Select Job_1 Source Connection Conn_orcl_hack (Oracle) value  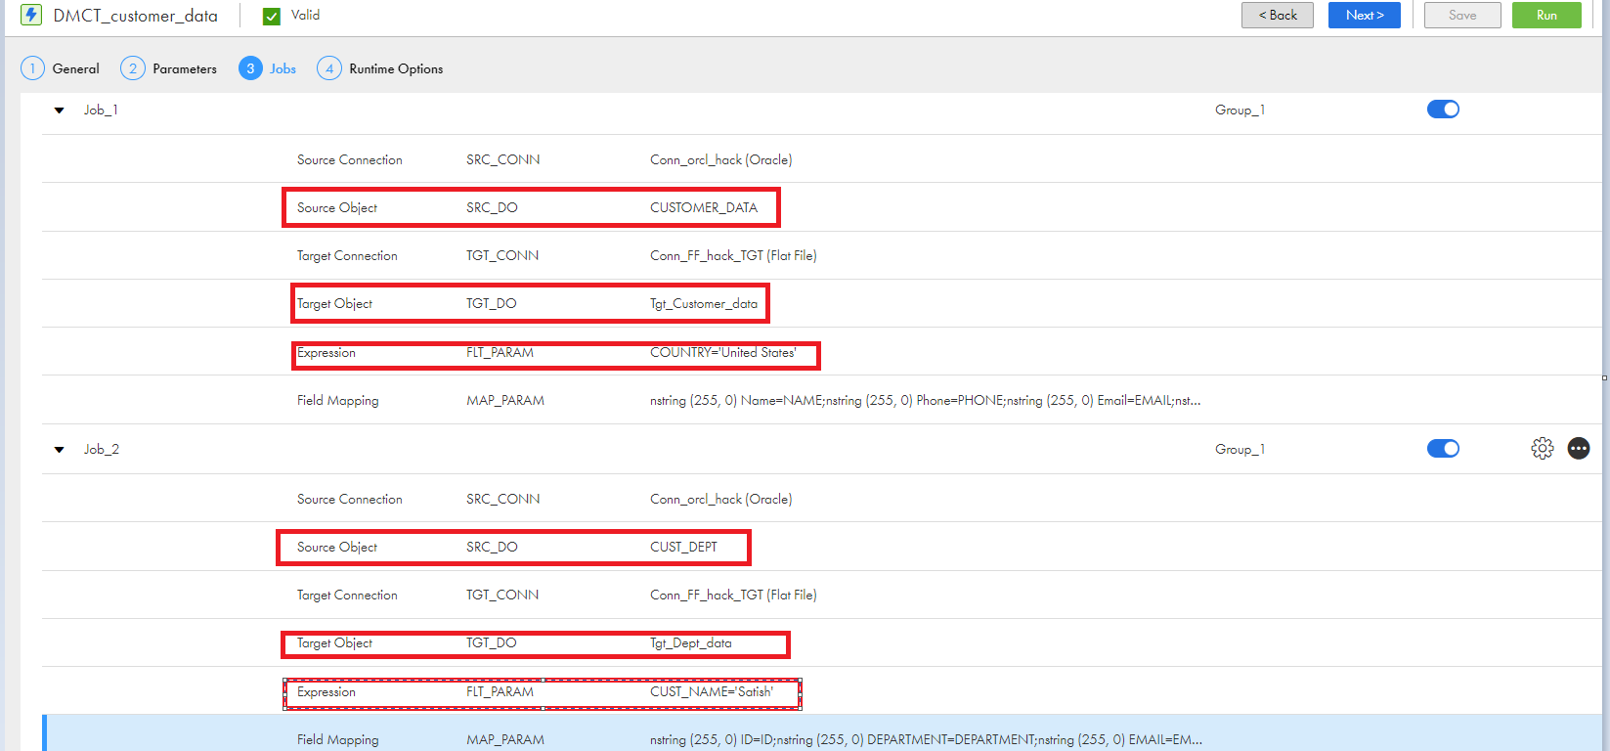pos(720,159)
